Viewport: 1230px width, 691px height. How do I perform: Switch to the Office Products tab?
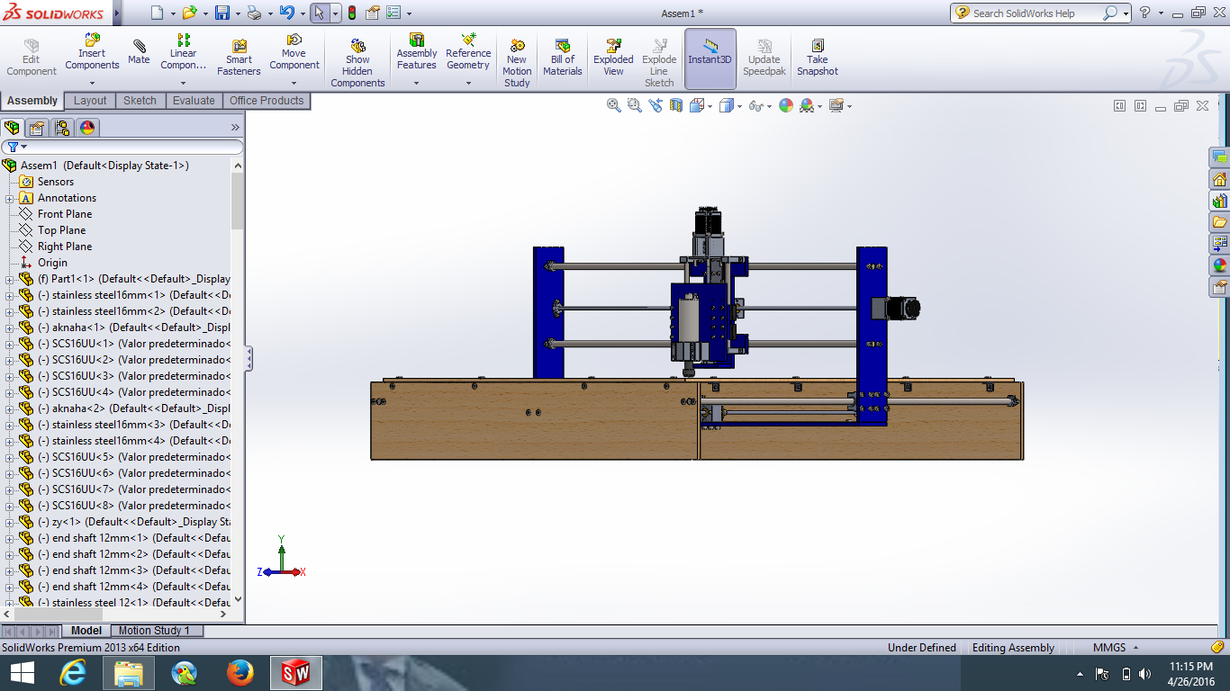click(267, 101)
